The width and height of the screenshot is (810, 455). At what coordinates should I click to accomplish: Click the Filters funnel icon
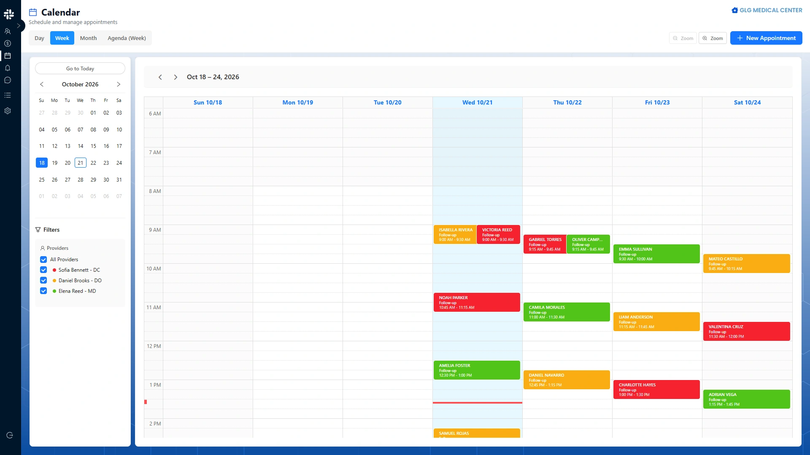pos(38,230)
